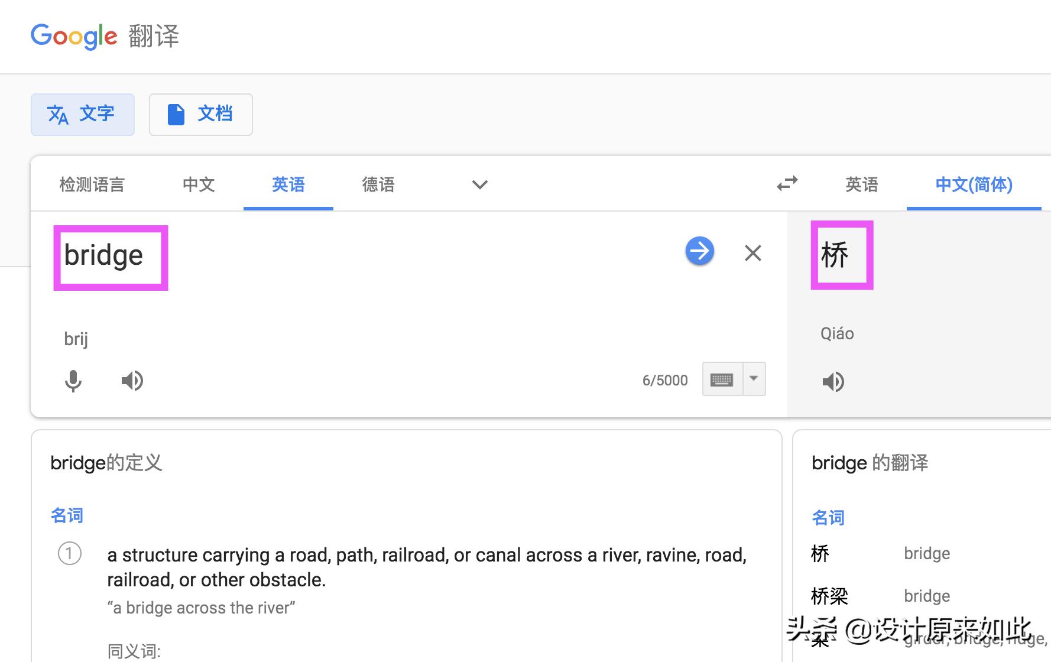The height and width of the screenshot is (662, 1051).
Task: Select the 英语 target language option
Action: [861, 184]
